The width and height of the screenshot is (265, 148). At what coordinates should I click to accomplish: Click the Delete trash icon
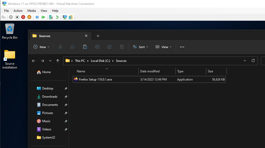(122, 47)
